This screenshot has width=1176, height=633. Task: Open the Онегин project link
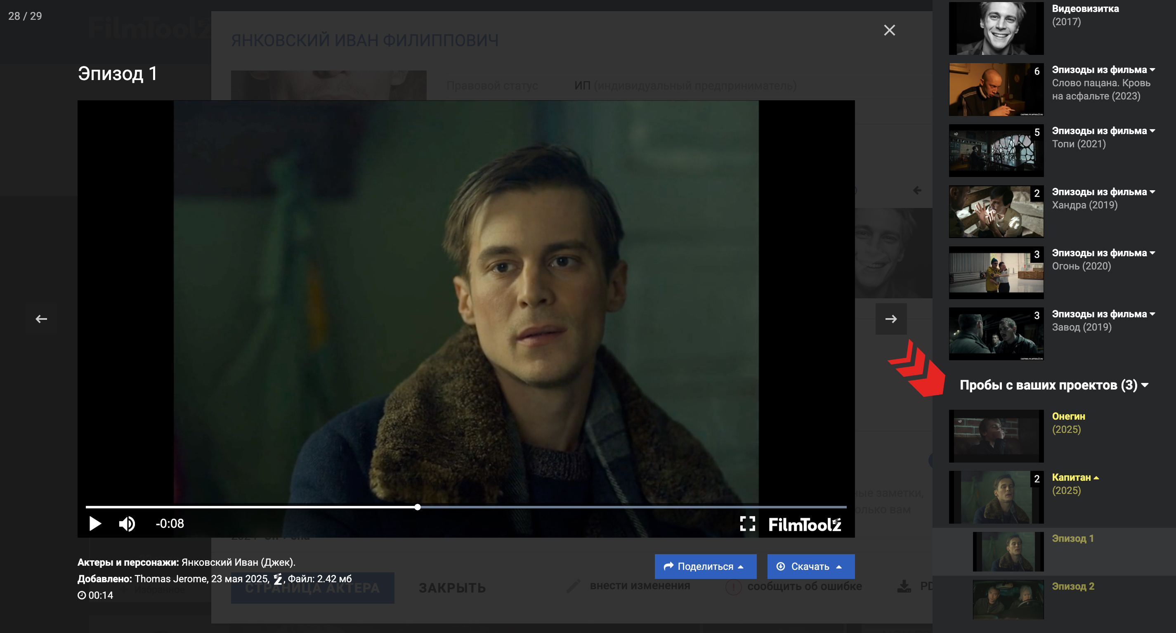(1068, 416)
